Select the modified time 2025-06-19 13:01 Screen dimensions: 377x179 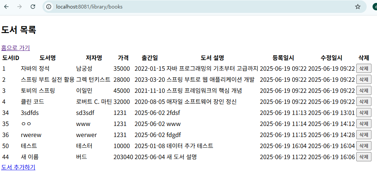[x=331, y=113]
